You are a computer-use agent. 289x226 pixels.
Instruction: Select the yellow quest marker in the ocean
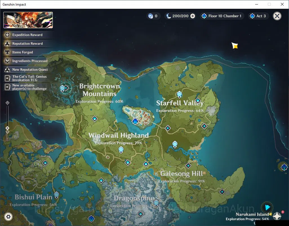[x=235, y=45]
